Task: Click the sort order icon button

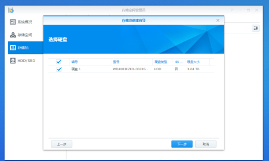Action: (256, 28)
